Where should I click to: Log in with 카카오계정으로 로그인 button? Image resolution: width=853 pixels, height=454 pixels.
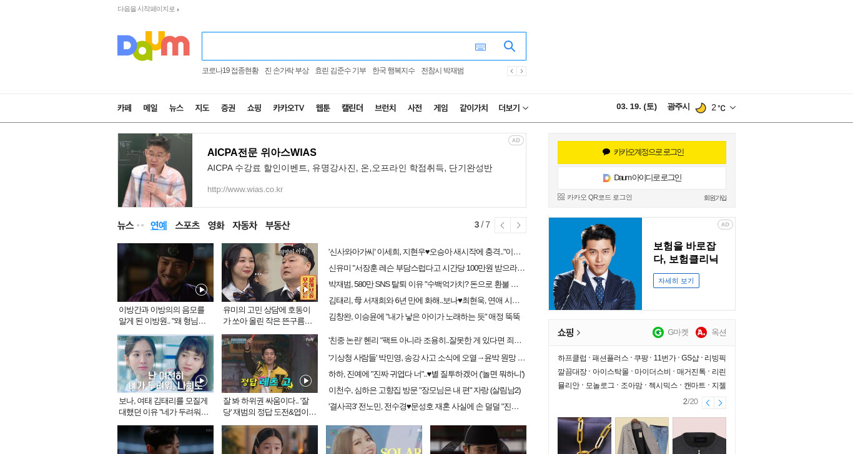coord(642,152)
